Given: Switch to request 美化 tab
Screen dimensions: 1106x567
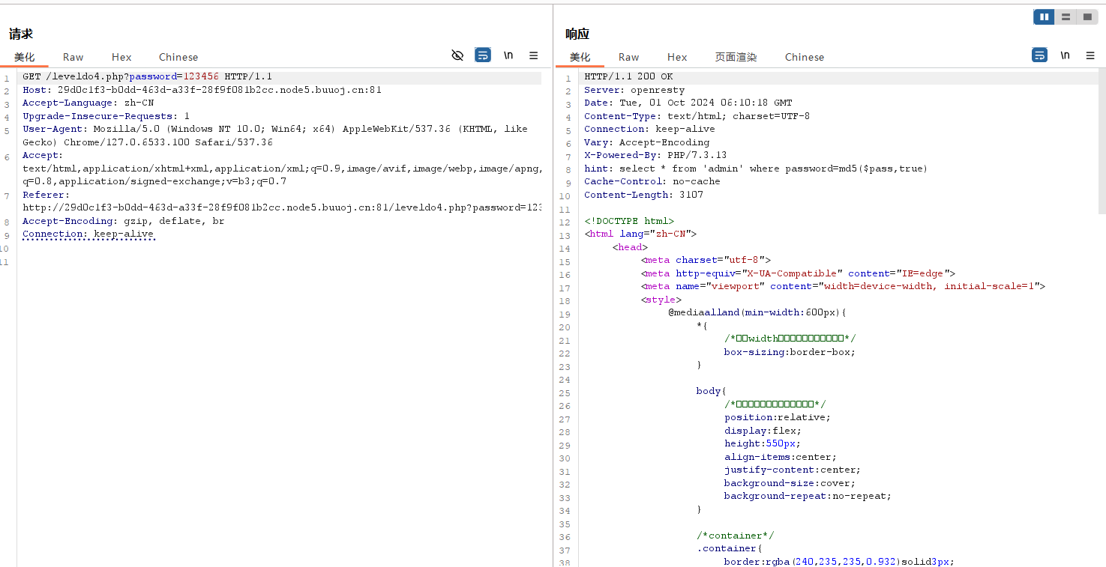Looking at the screenshot, I should [x=25, y=57].
